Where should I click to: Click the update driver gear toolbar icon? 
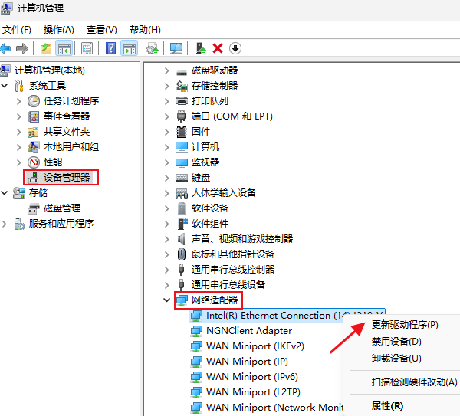tap(153, 48)
